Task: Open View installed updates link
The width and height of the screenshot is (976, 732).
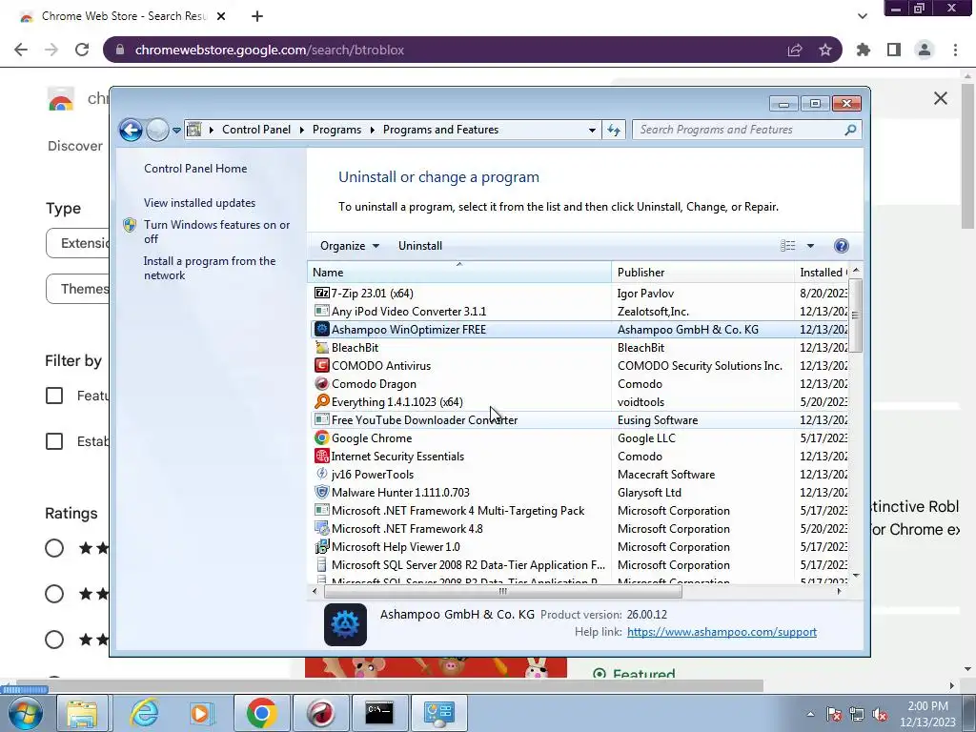Action: 200,203
